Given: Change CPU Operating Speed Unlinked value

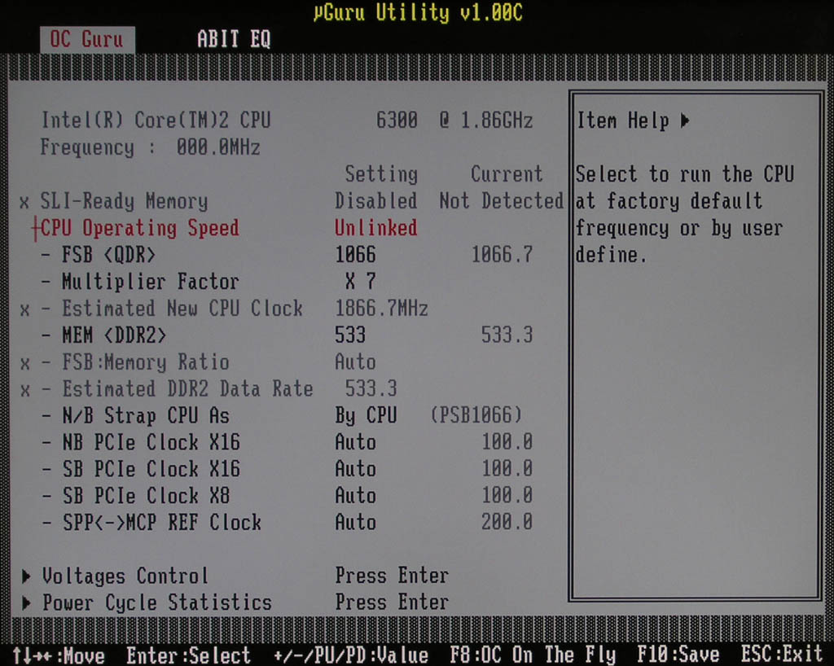Looking at the screenshot, I should [376, 228].
